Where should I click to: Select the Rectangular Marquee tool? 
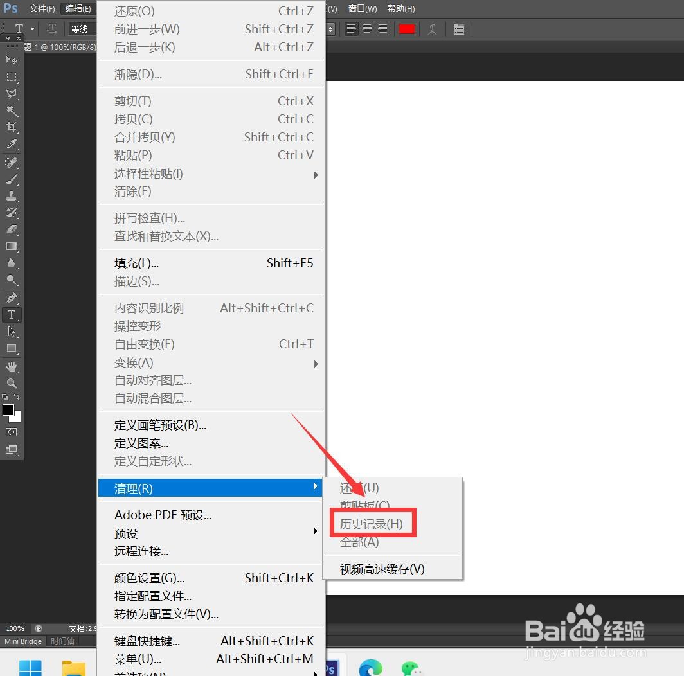point(12,77)
